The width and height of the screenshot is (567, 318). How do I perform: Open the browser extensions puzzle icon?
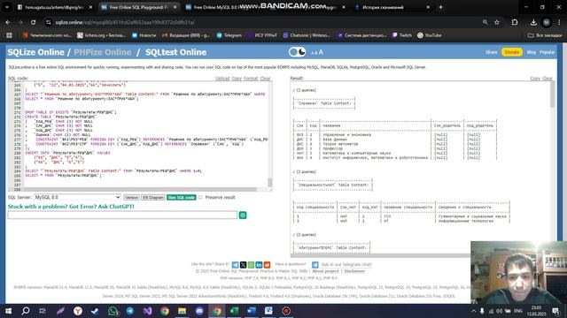(x=515, y=22)
